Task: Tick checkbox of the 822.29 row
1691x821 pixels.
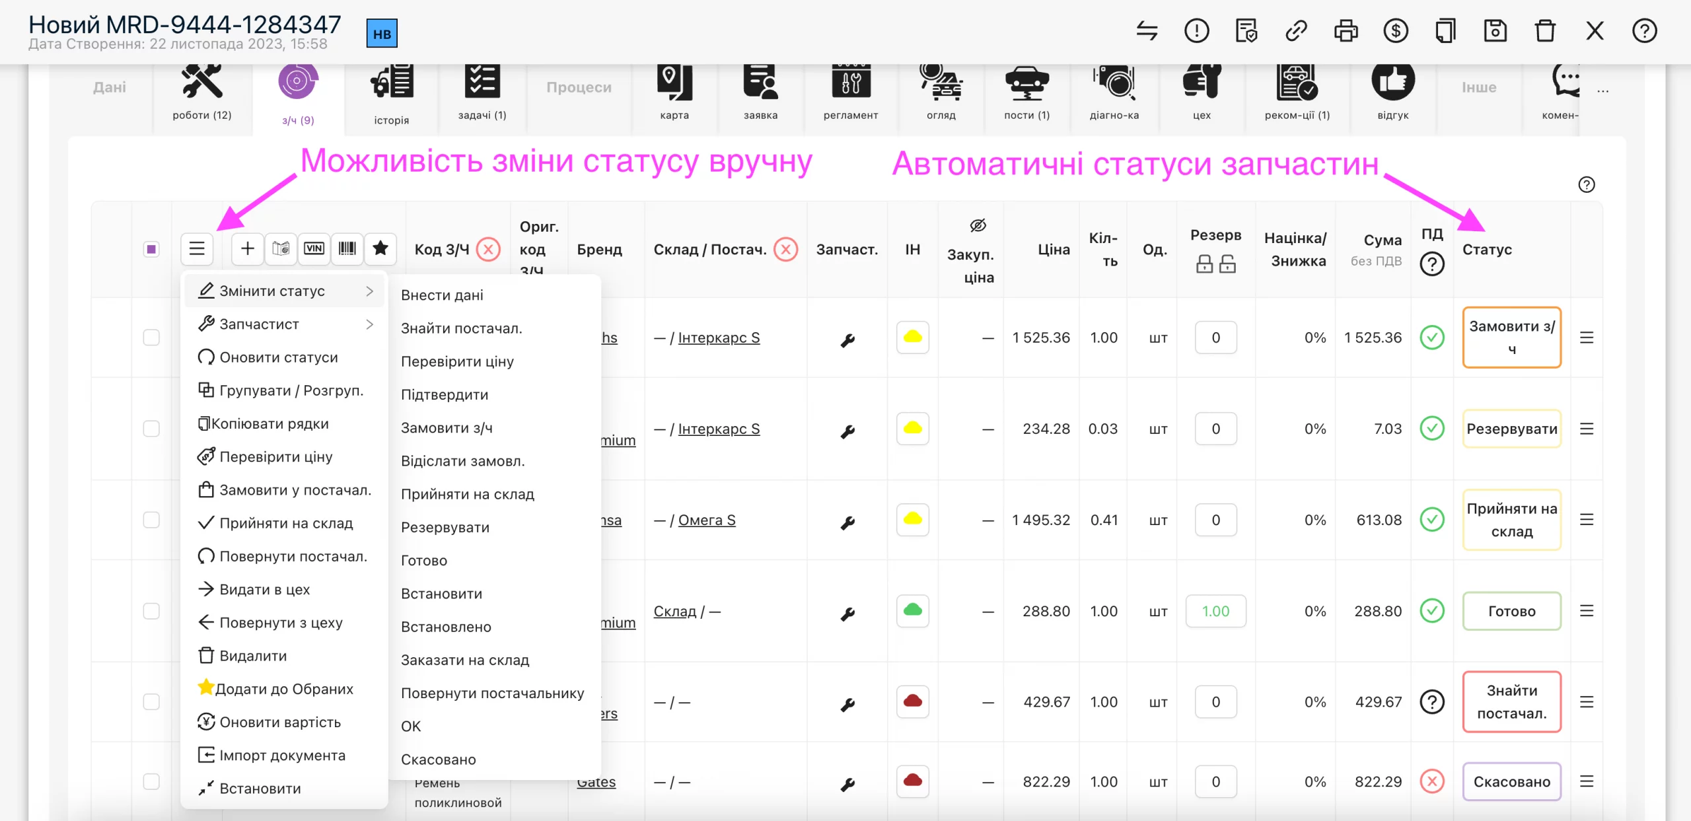Action: click(151, 781)
